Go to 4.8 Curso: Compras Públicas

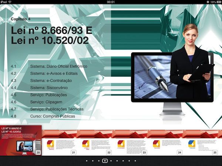[53, 116]
